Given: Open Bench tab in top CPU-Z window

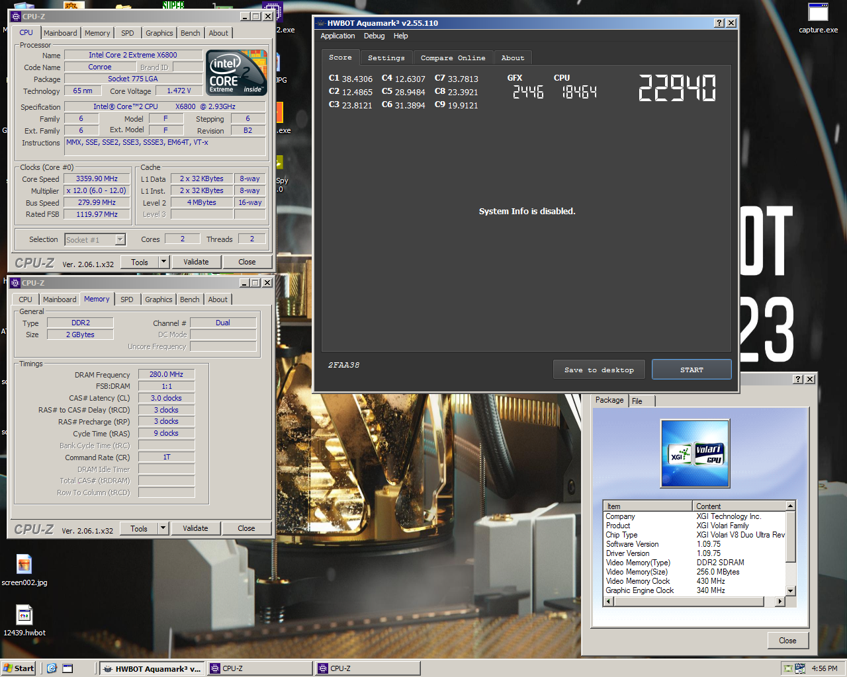Looking at the screenshot, I should point(190,33).
